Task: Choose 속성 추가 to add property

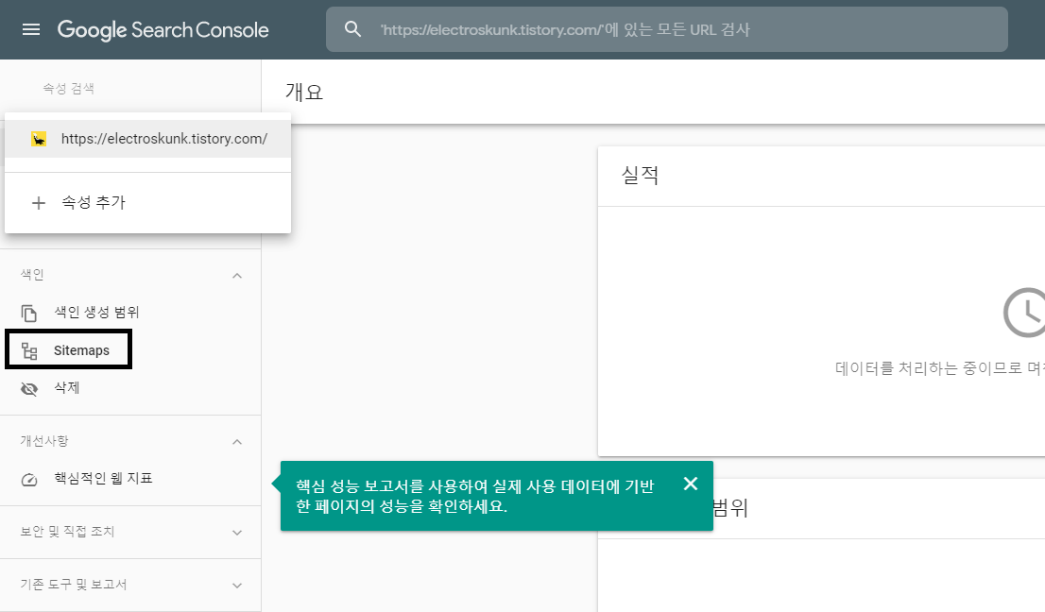Action: click(x=148, y=202)
